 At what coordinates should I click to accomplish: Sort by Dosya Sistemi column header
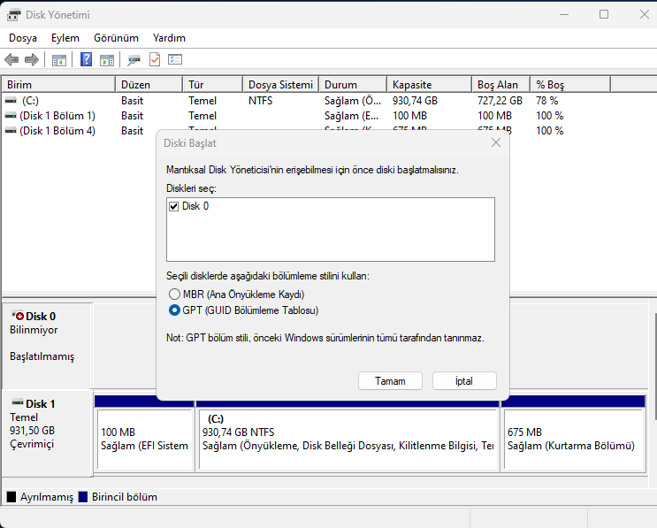280,85
